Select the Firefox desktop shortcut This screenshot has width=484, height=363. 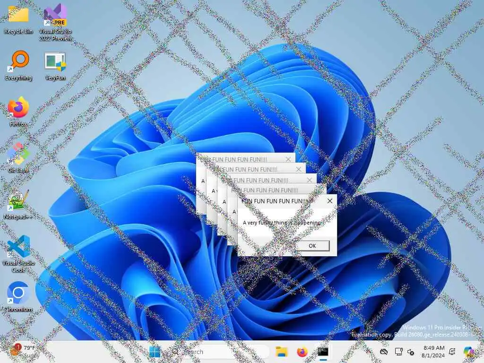point(18,112)
